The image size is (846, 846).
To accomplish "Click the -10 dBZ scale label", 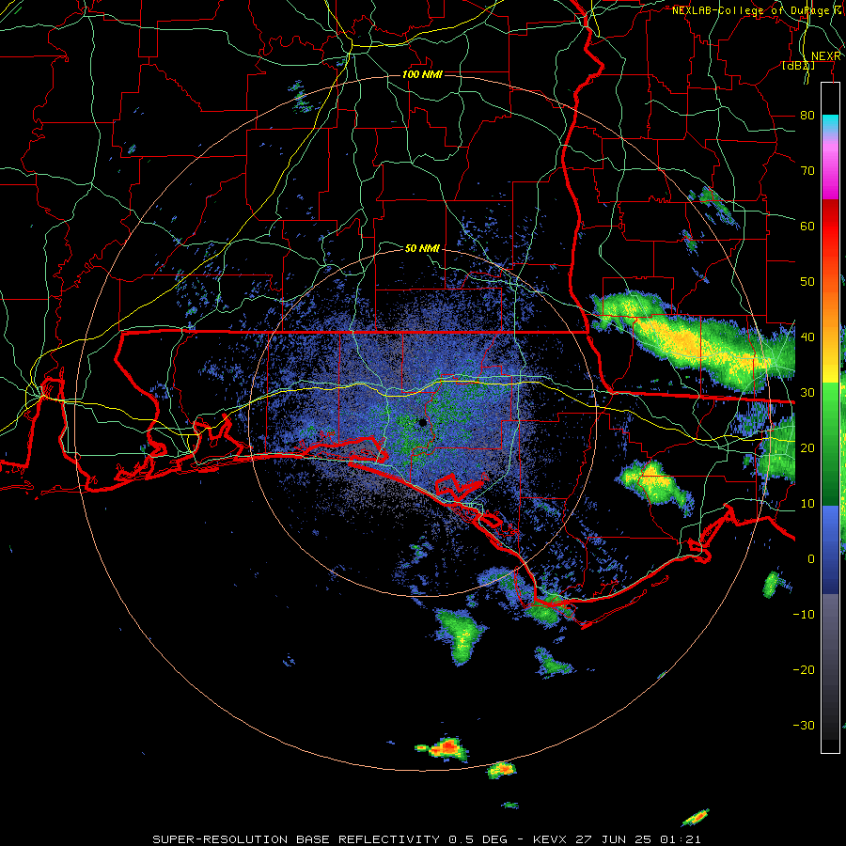I will [x=804, y=615].
